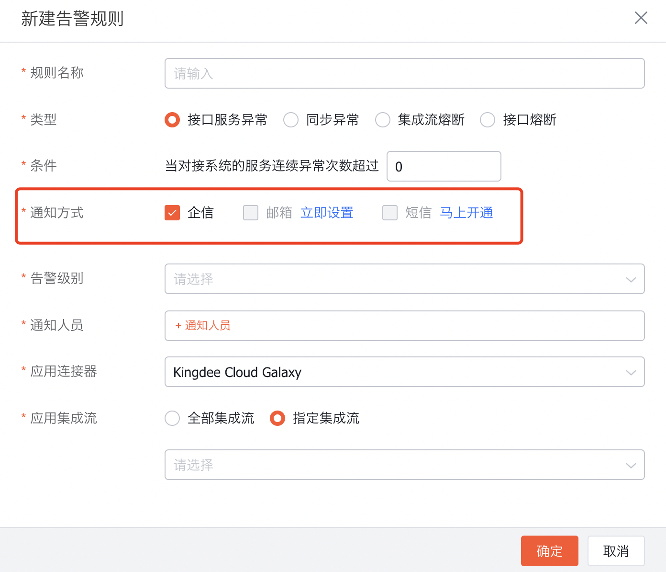The image size is (666, 572).
Task: Confirm the rule with 确定 button
Action: pos(549,551)
